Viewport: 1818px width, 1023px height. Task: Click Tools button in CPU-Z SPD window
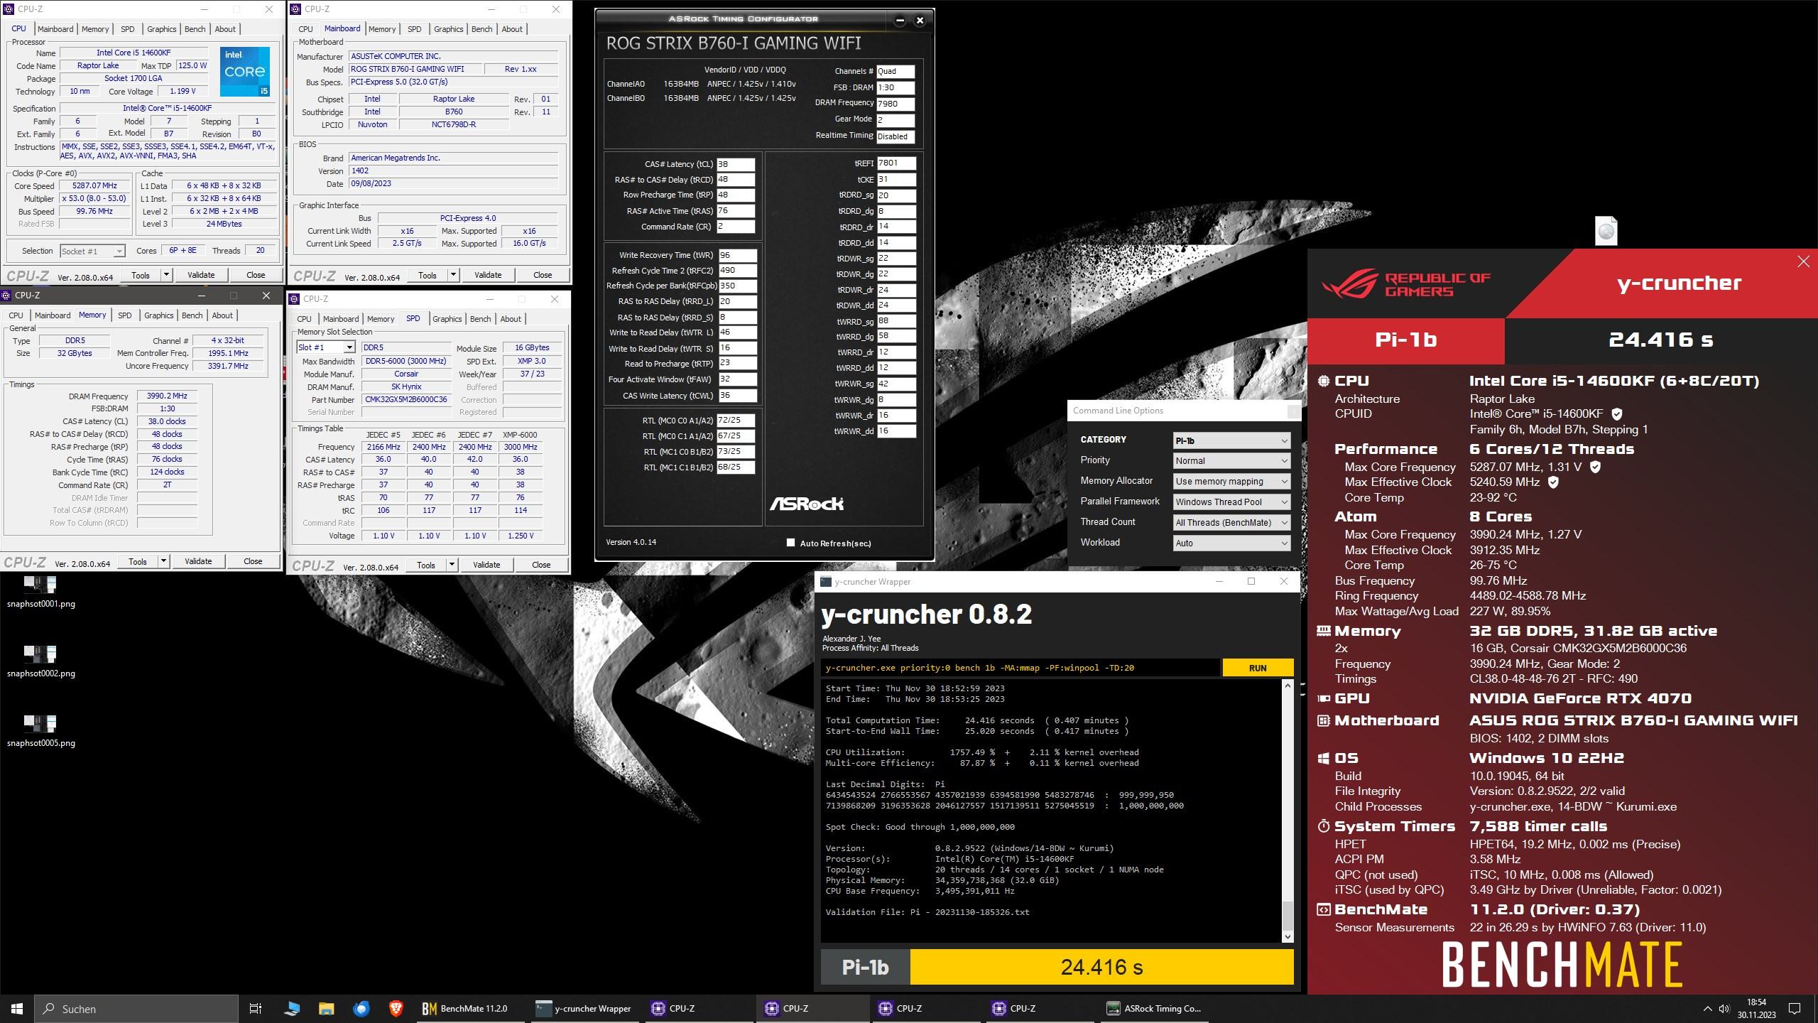[426, 565]
